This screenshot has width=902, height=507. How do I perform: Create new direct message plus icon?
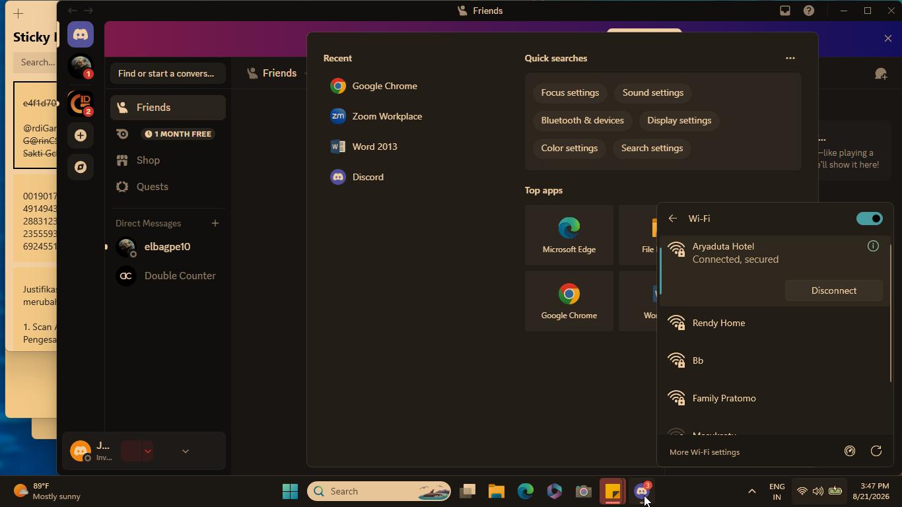[215, 223]
